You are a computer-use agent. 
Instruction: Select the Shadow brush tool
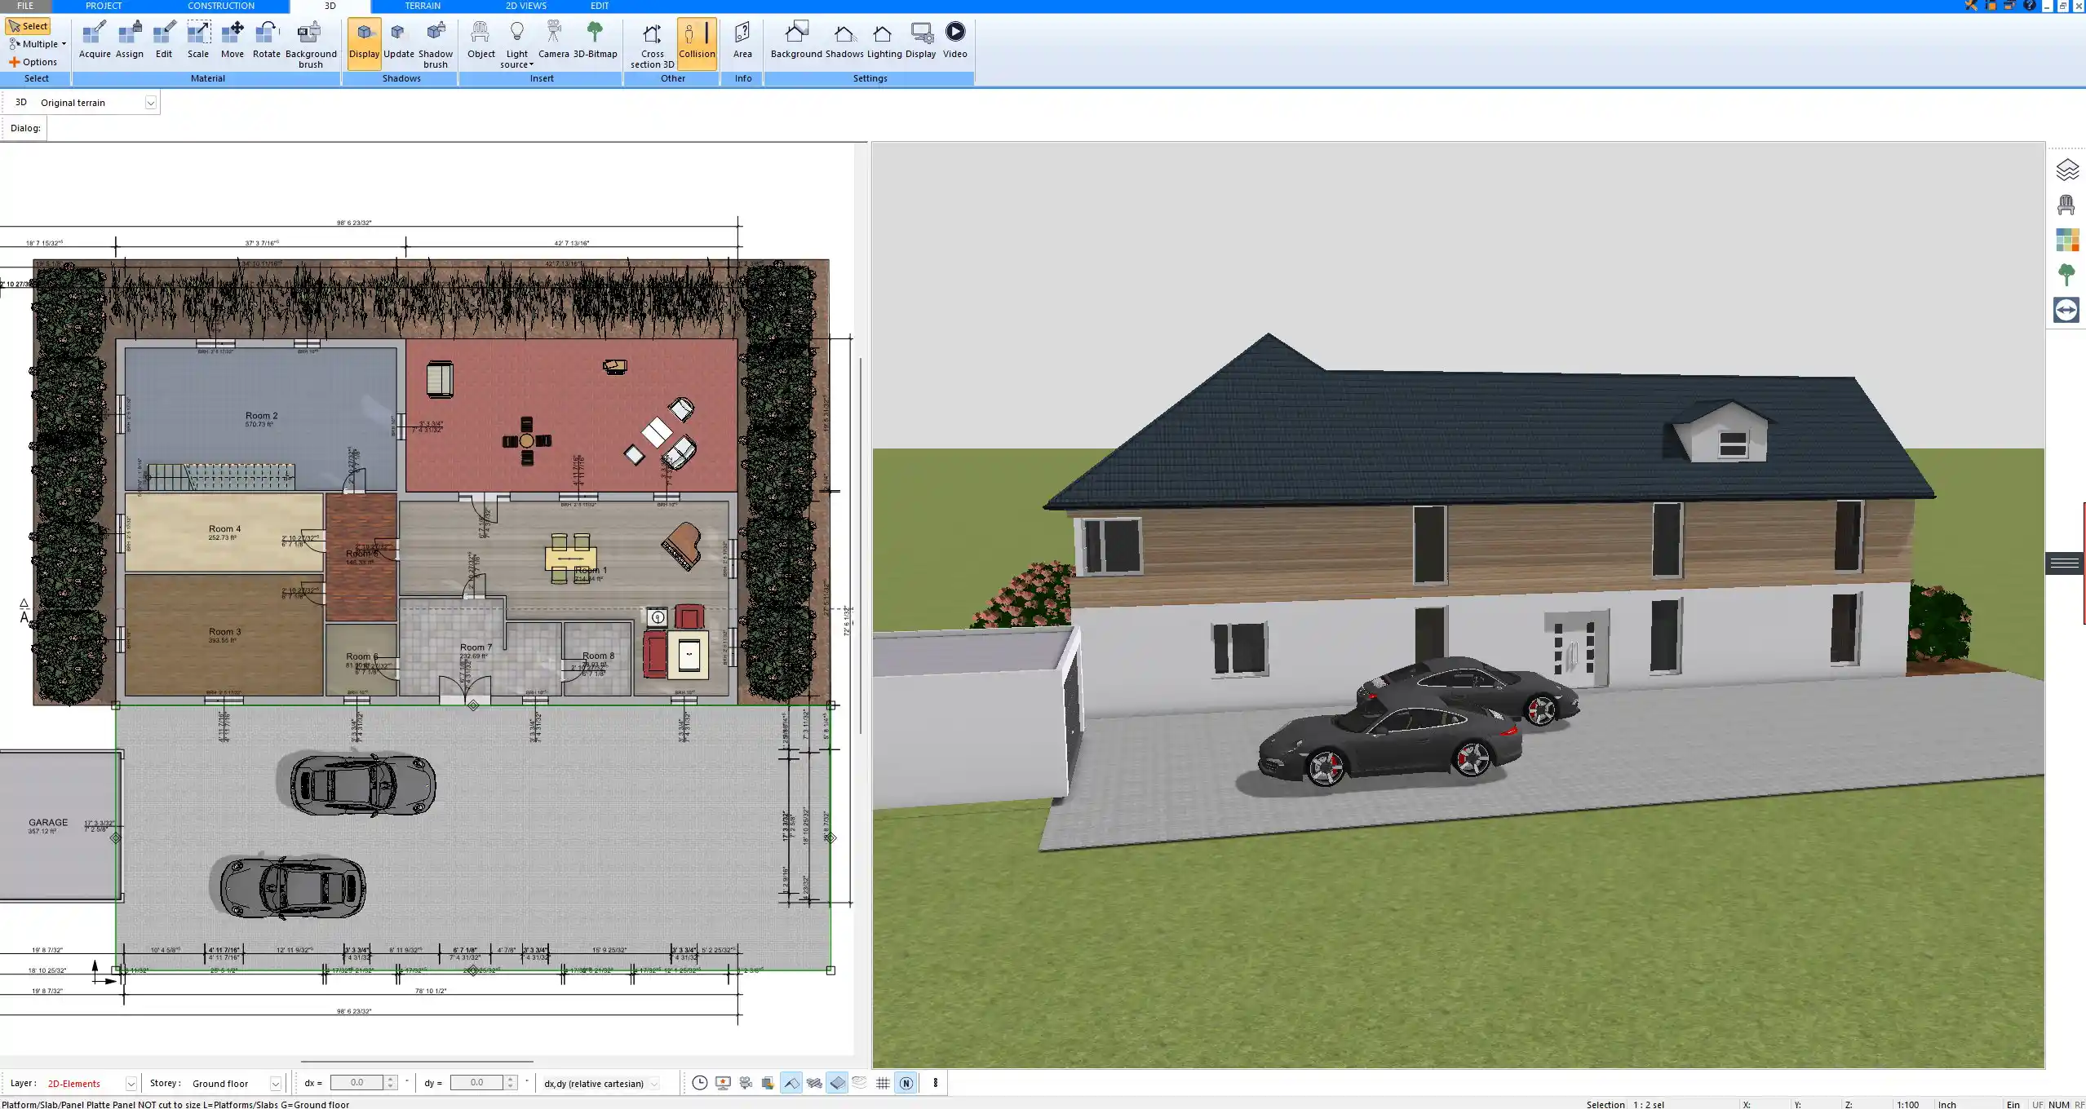coord(436,45)
